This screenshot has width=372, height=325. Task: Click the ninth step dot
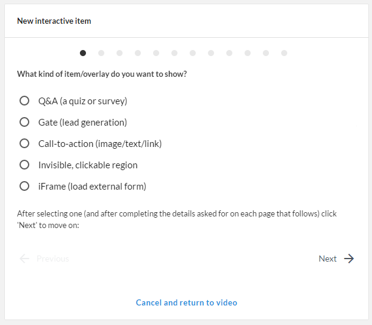pyautogui.click(x=229, y=53)
